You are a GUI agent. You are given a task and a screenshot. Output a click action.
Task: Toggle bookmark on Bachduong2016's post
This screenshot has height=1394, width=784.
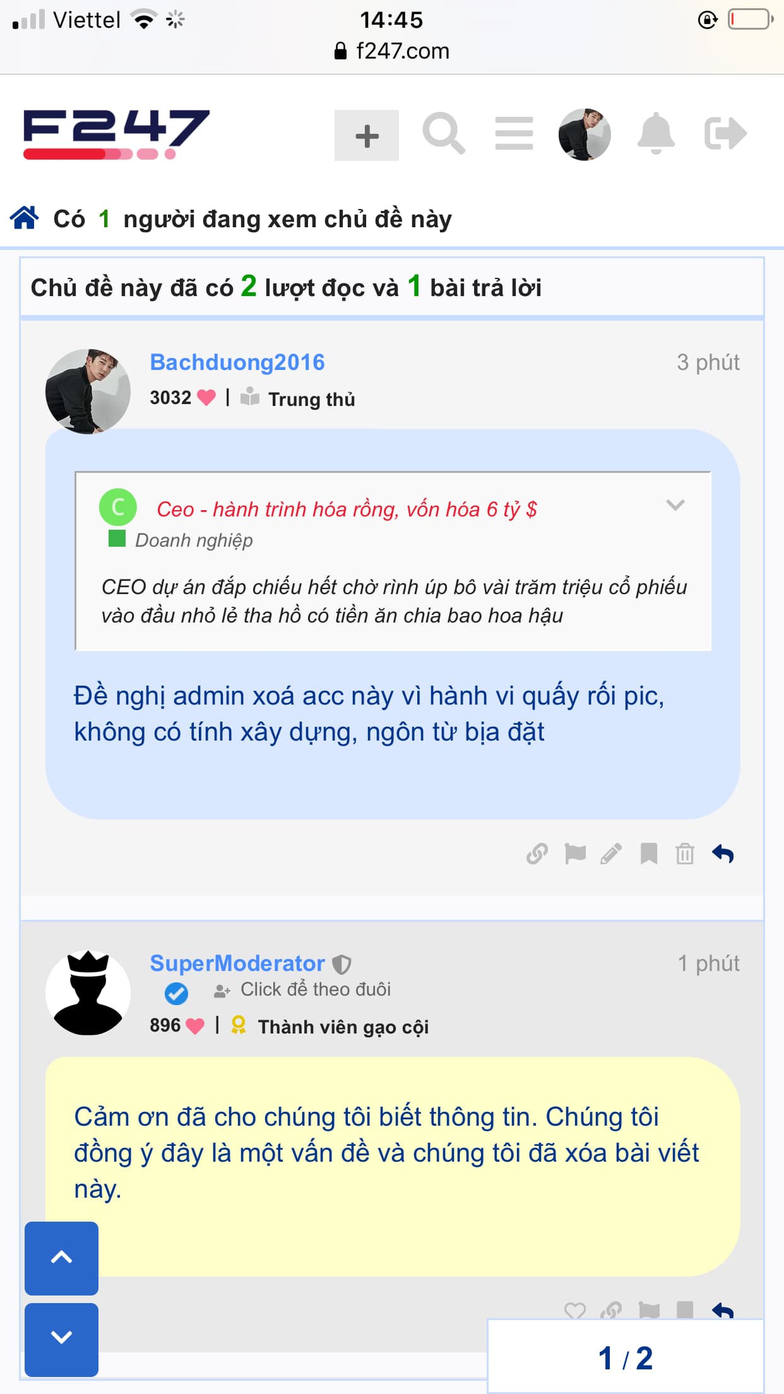pyautogui.click(x=649, y=854)
